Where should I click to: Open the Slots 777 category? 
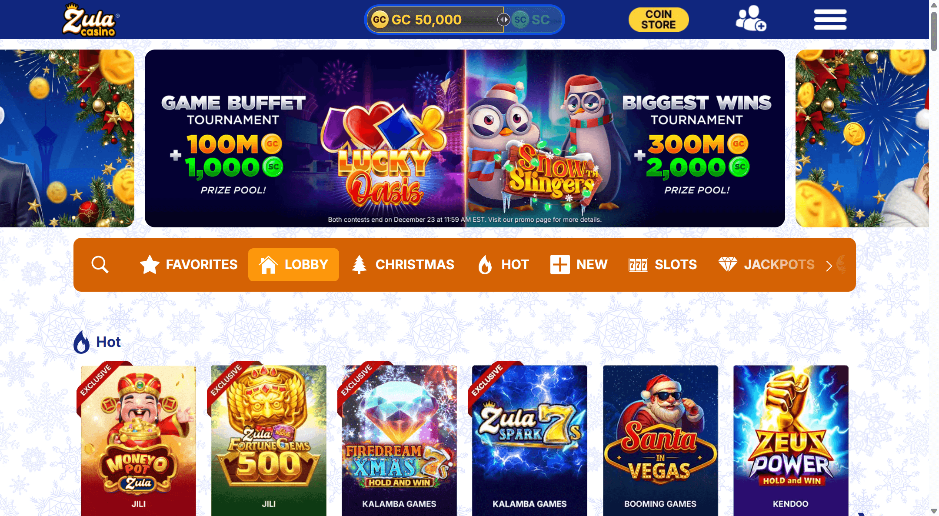point(663,264)
